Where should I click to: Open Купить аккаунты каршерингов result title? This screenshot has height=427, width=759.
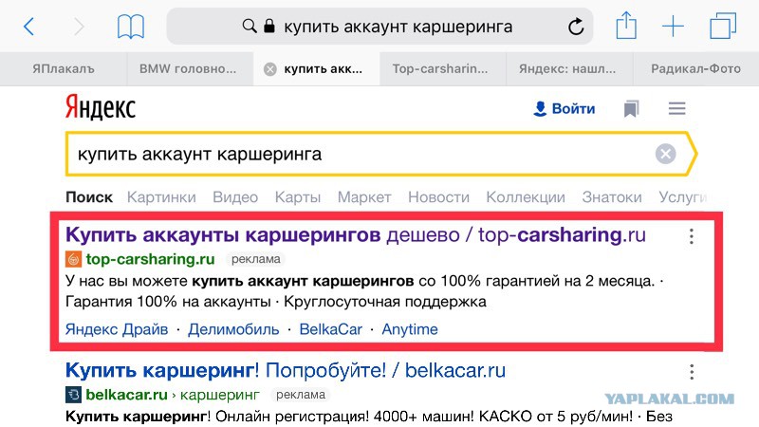[355, 234]
